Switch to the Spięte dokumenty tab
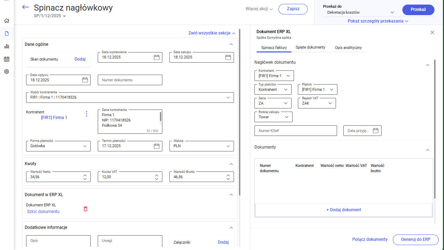The width and height of the screenshot is (444, 250). click(310, 48)
